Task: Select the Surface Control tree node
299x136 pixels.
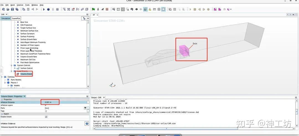Action: [27, 68]
